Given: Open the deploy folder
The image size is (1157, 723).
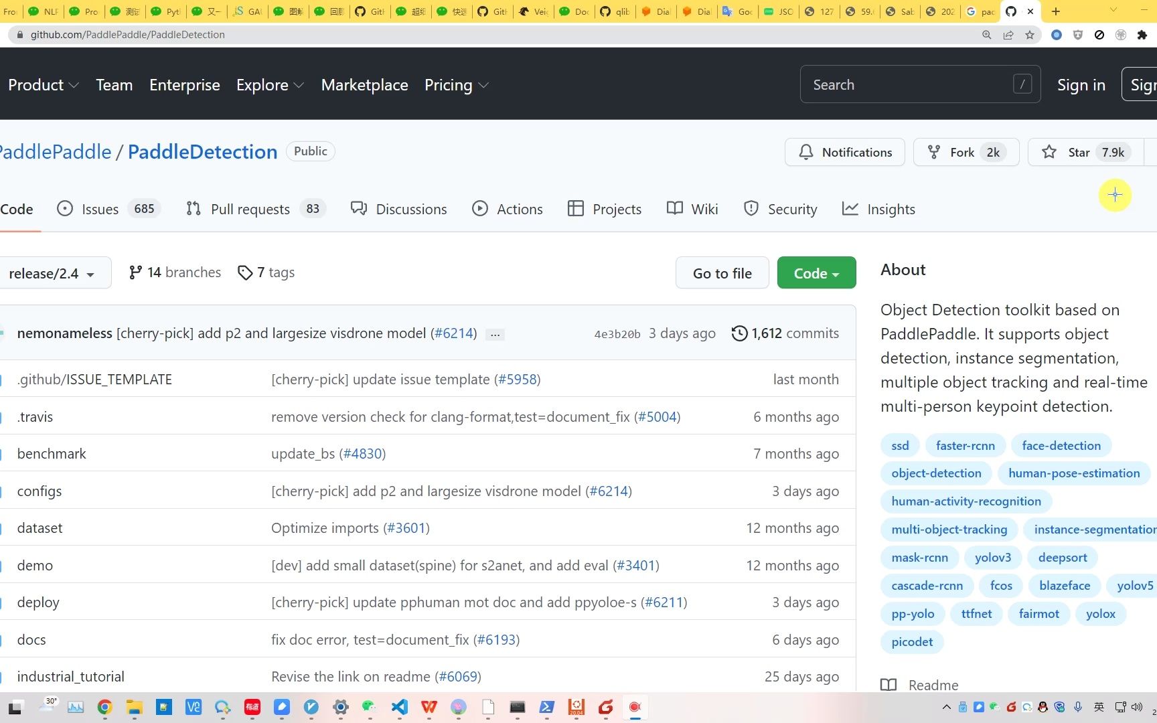Looking at the screenshot, I should click(x=38, y=602).
